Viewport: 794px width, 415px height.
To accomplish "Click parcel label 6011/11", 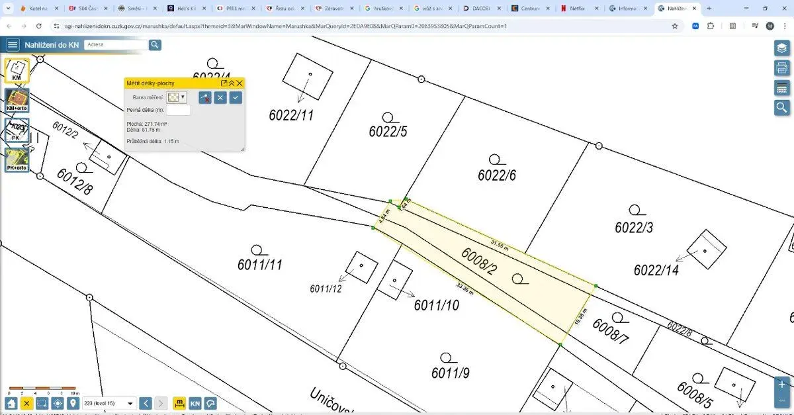I will coord(260,265).
